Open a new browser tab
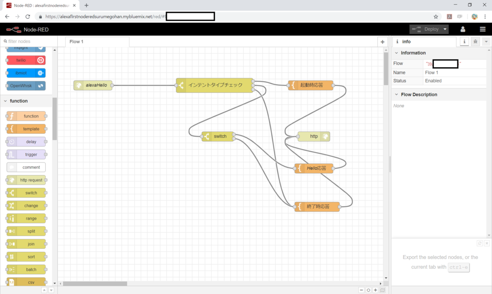 pos(86,5)
